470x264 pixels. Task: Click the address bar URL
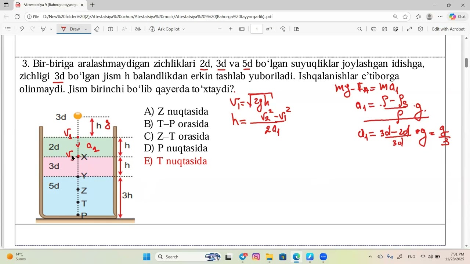(x=158, y=16)
